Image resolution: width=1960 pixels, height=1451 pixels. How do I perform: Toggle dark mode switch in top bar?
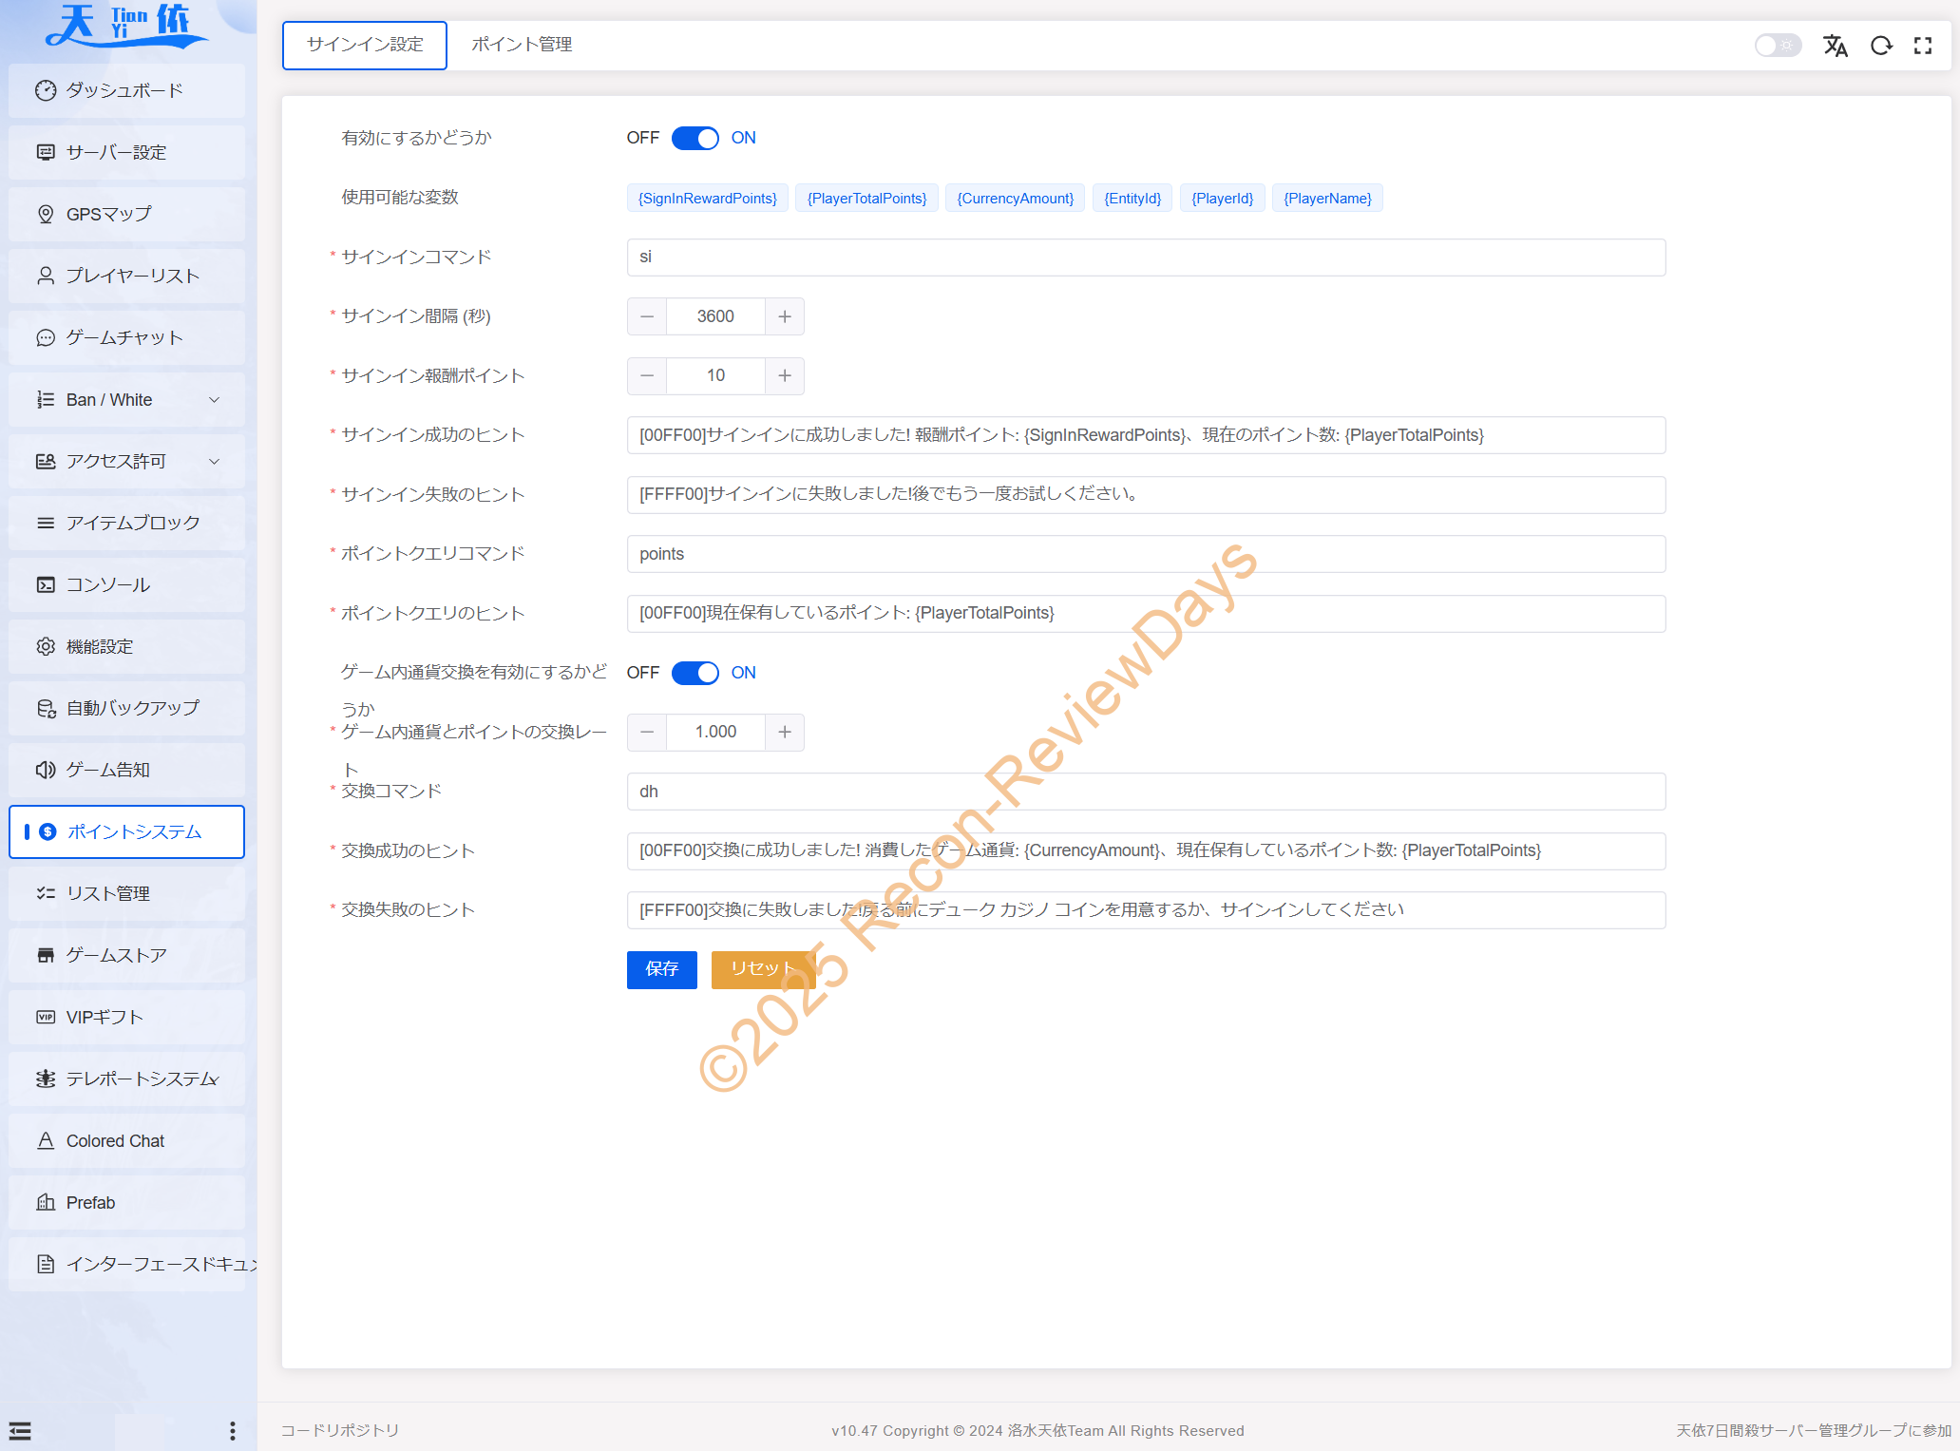coord(1777,46)
